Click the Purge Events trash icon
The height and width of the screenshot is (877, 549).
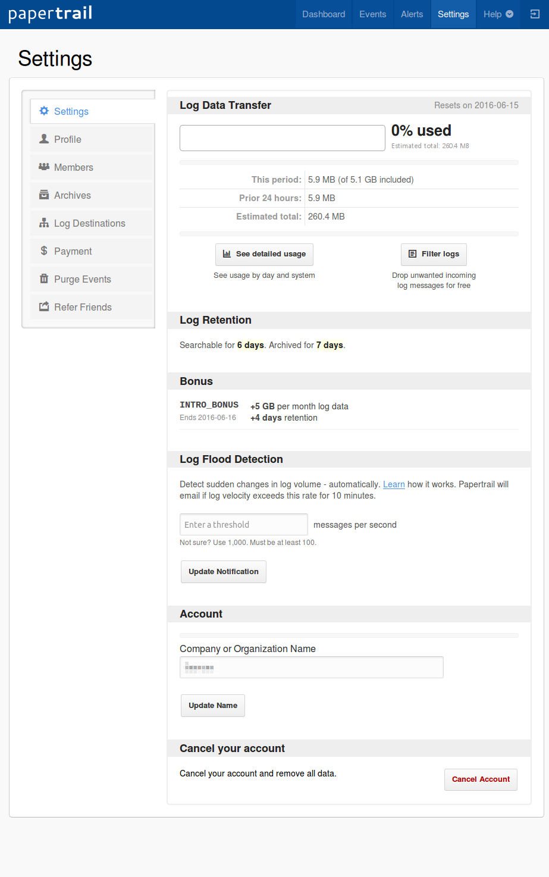point(44,279)
